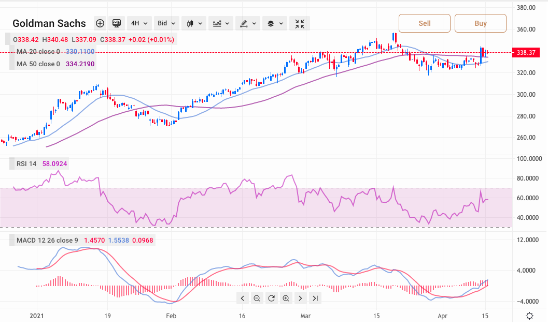
Task: Click the 100.0000 RSI axis label
Action: point(529,159)
